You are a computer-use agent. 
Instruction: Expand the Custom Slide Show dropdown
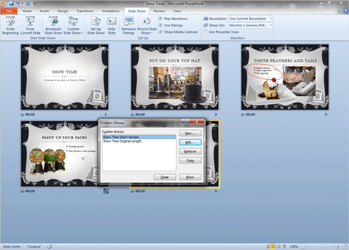click(x=73, y=26)
